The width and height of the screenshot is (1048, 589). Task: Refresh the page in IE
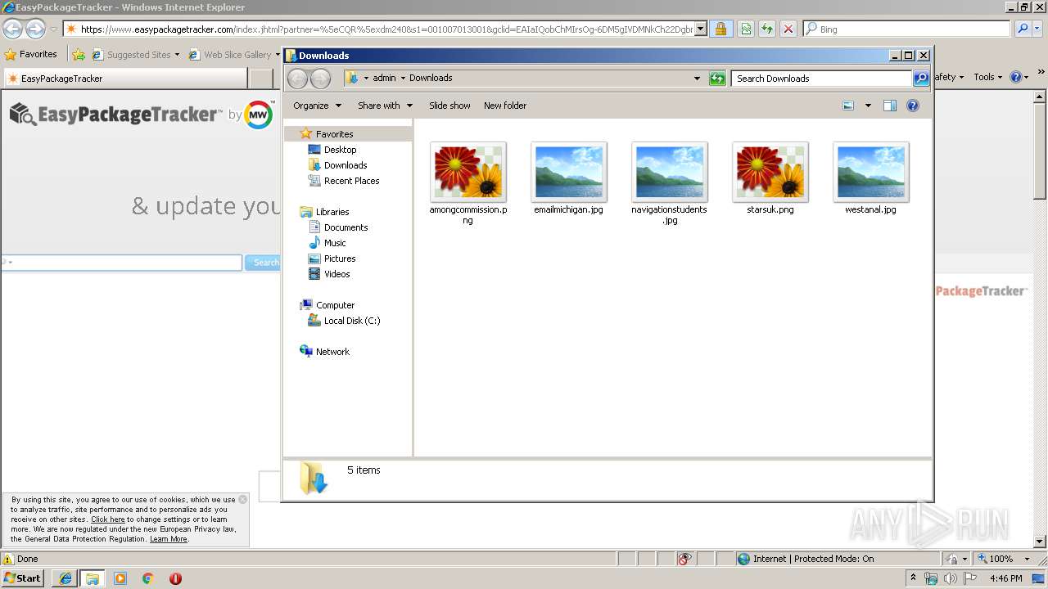(x=767, y=29)
